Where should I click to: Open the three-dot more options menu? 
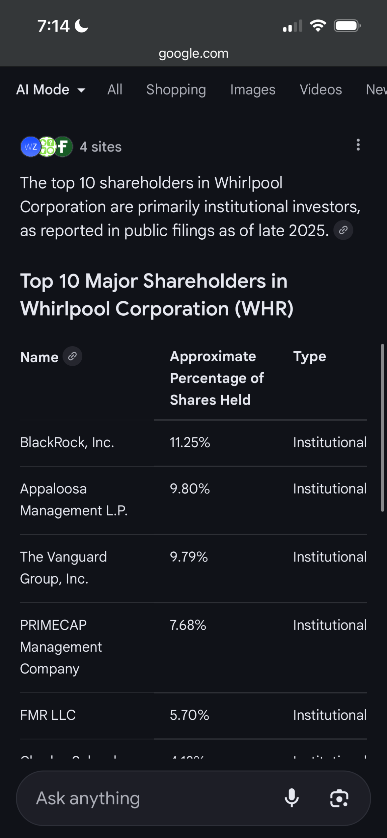pos(358,145)
